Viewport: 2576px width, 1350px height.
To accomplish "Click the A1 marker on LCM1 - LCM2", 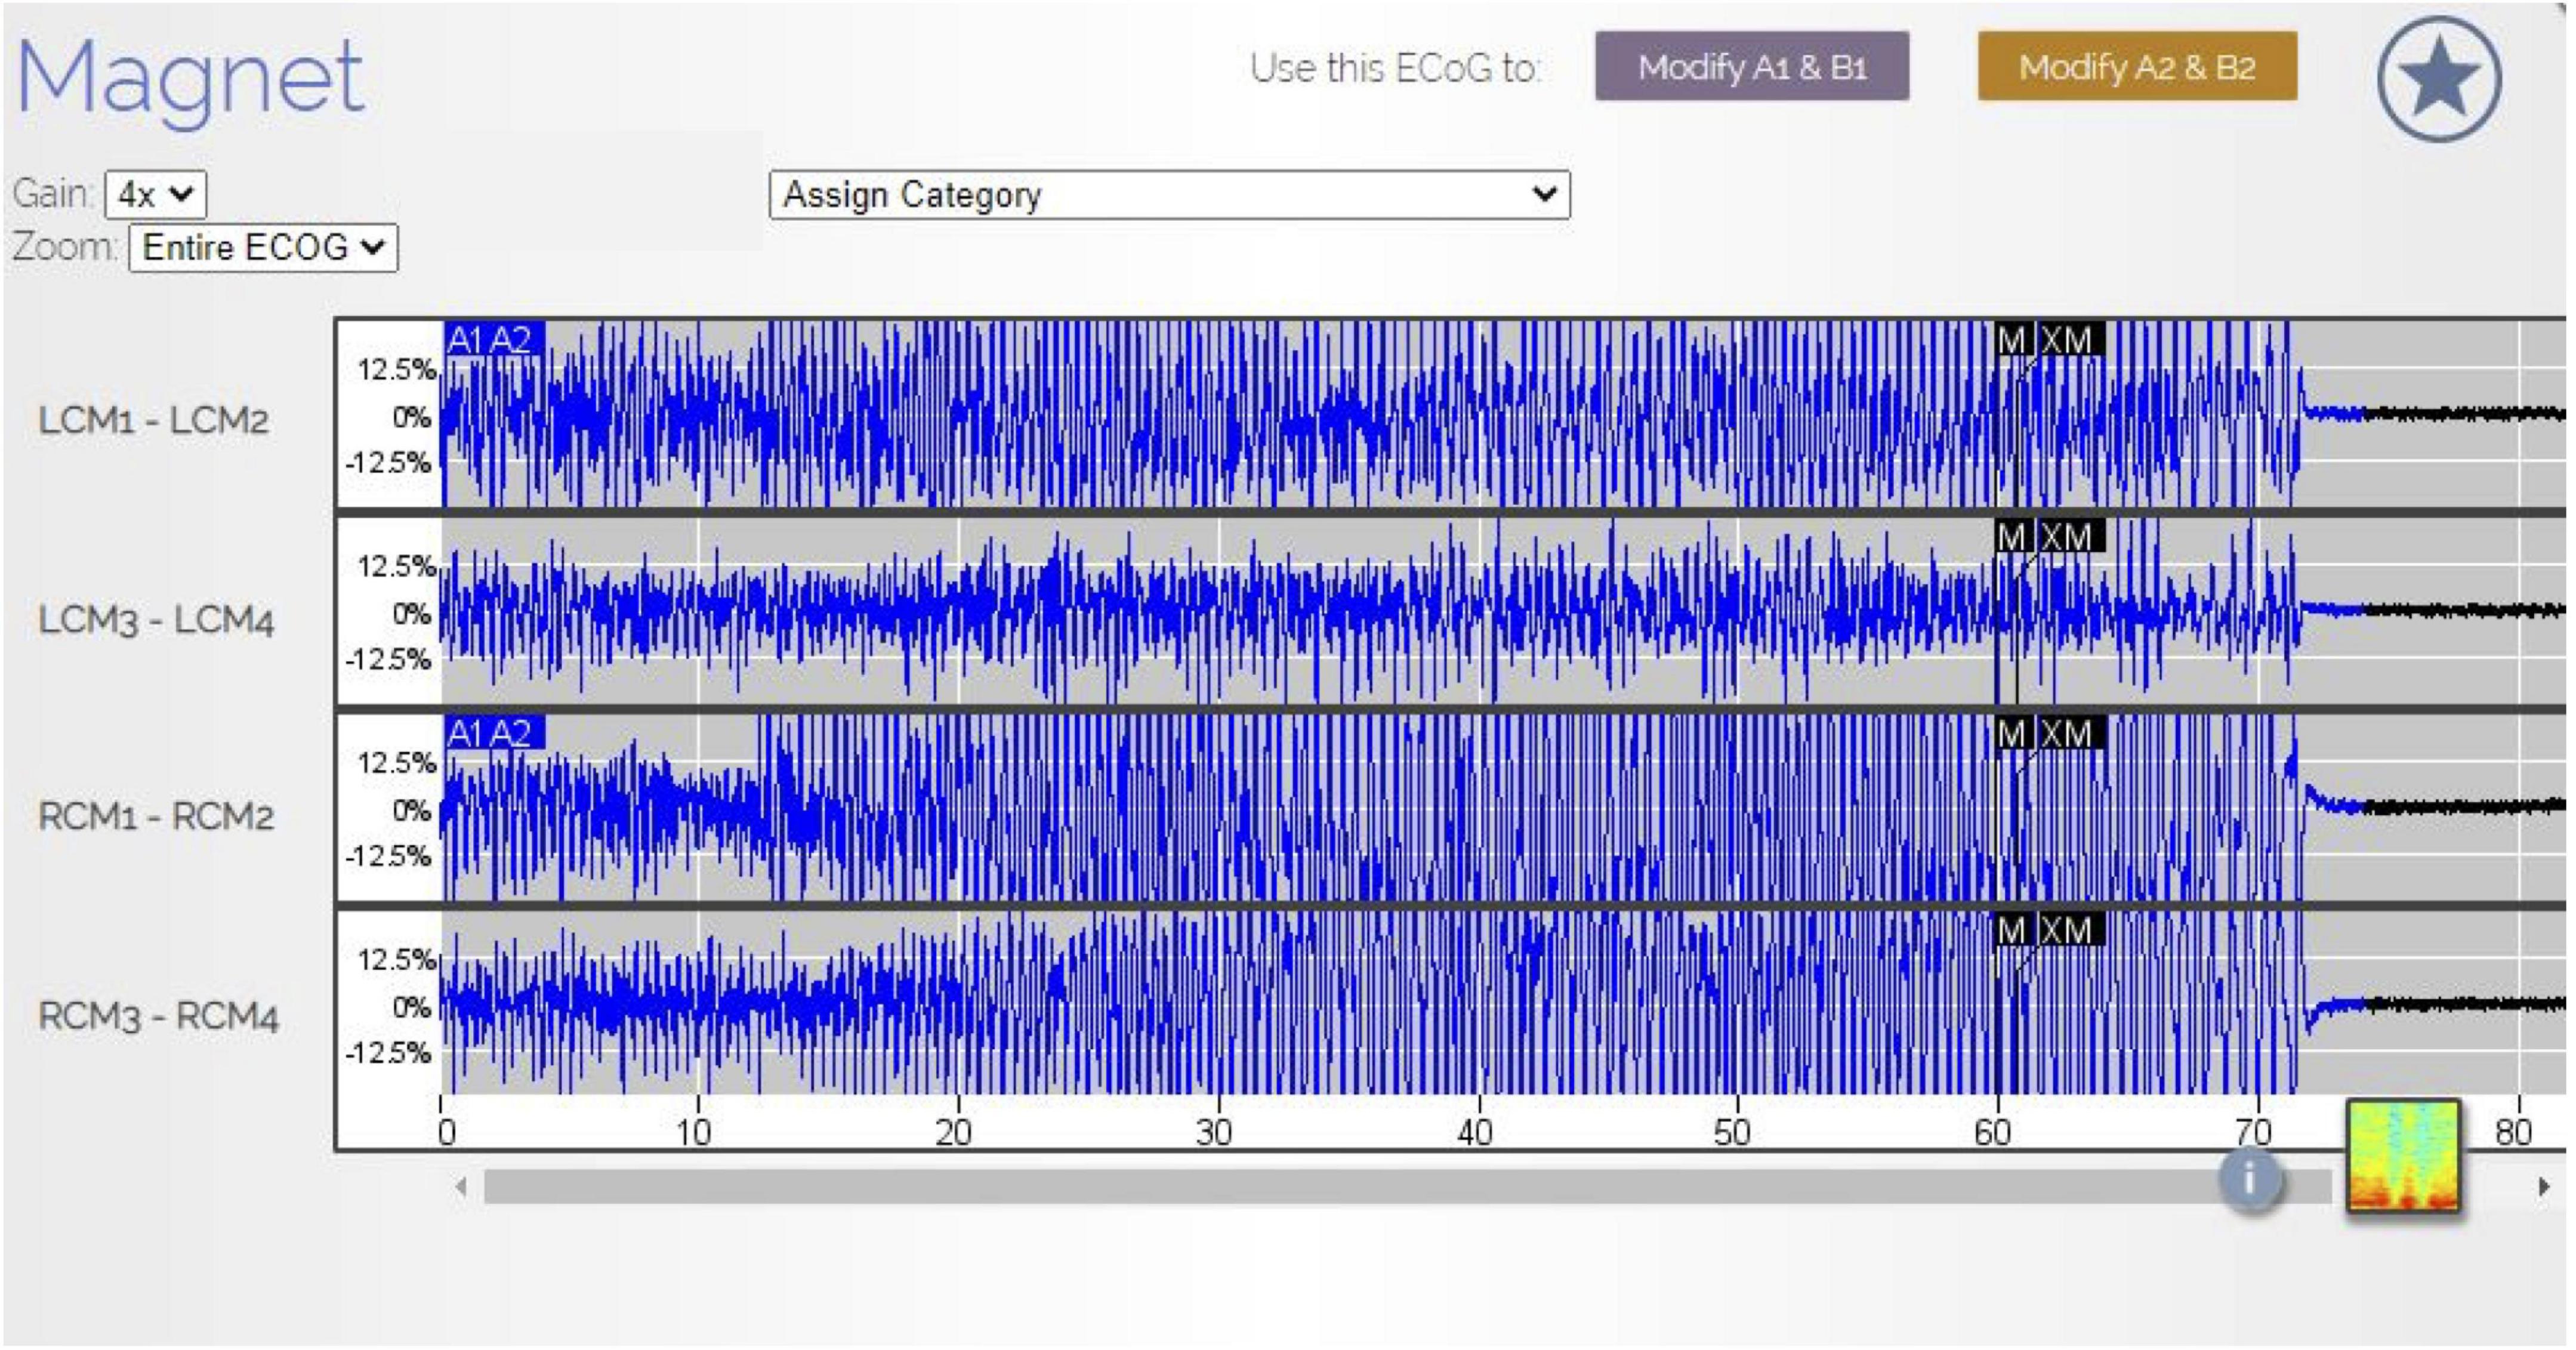I will pos(465,340).
